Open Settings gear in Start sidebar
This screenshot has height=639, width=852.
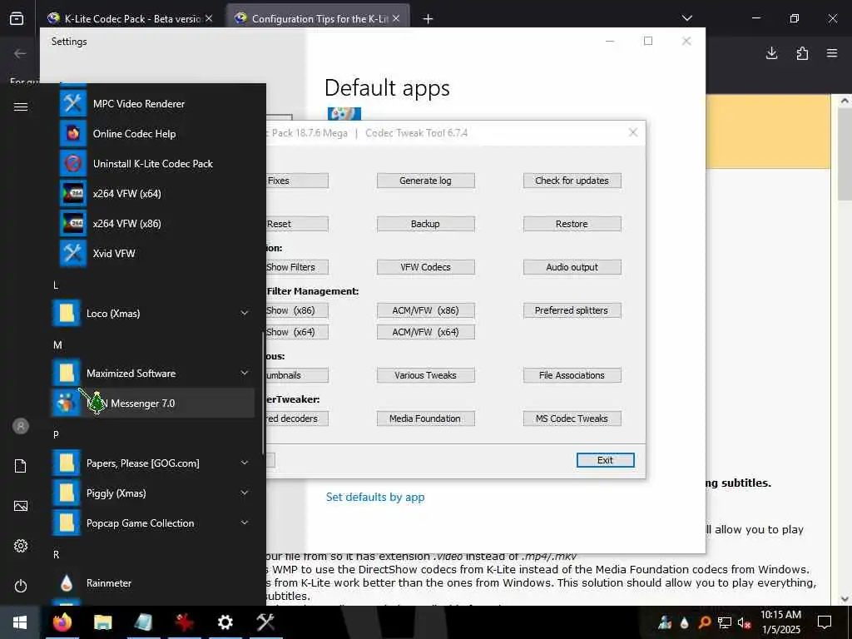[21, 546]
